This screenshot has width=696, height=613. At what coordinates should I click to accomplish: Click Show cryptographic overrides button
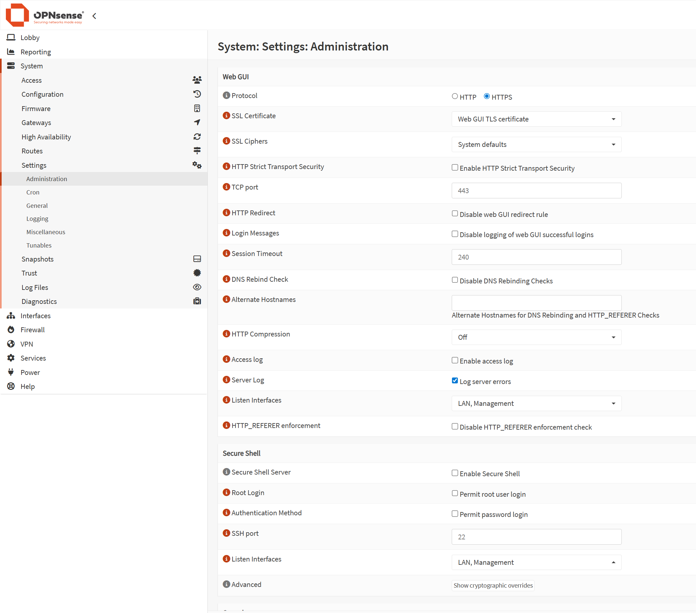pos(493,585)
